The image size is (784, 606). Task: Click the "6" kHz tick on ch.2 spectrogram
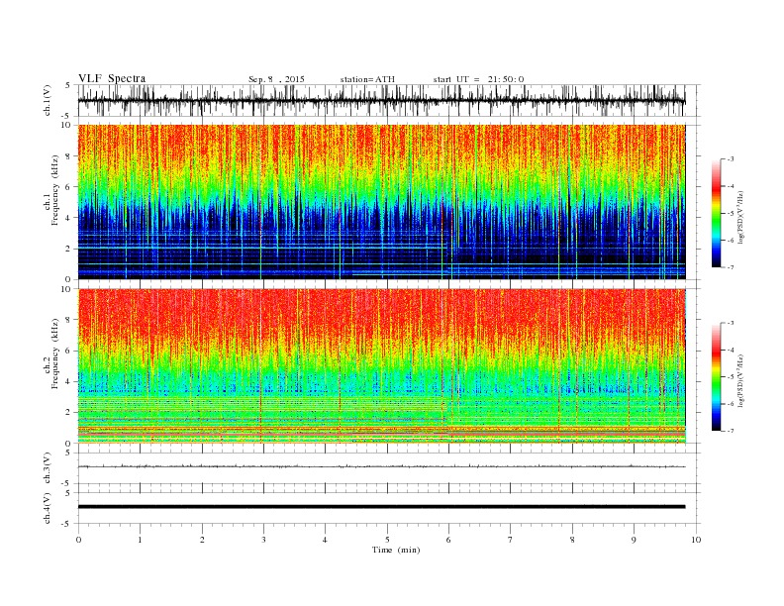click(68, 351)
